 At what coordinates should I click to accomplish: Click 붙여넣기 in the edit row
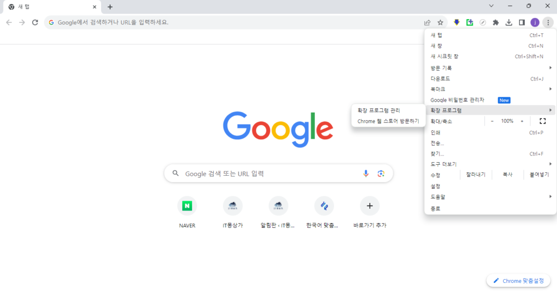coord(539,175)
